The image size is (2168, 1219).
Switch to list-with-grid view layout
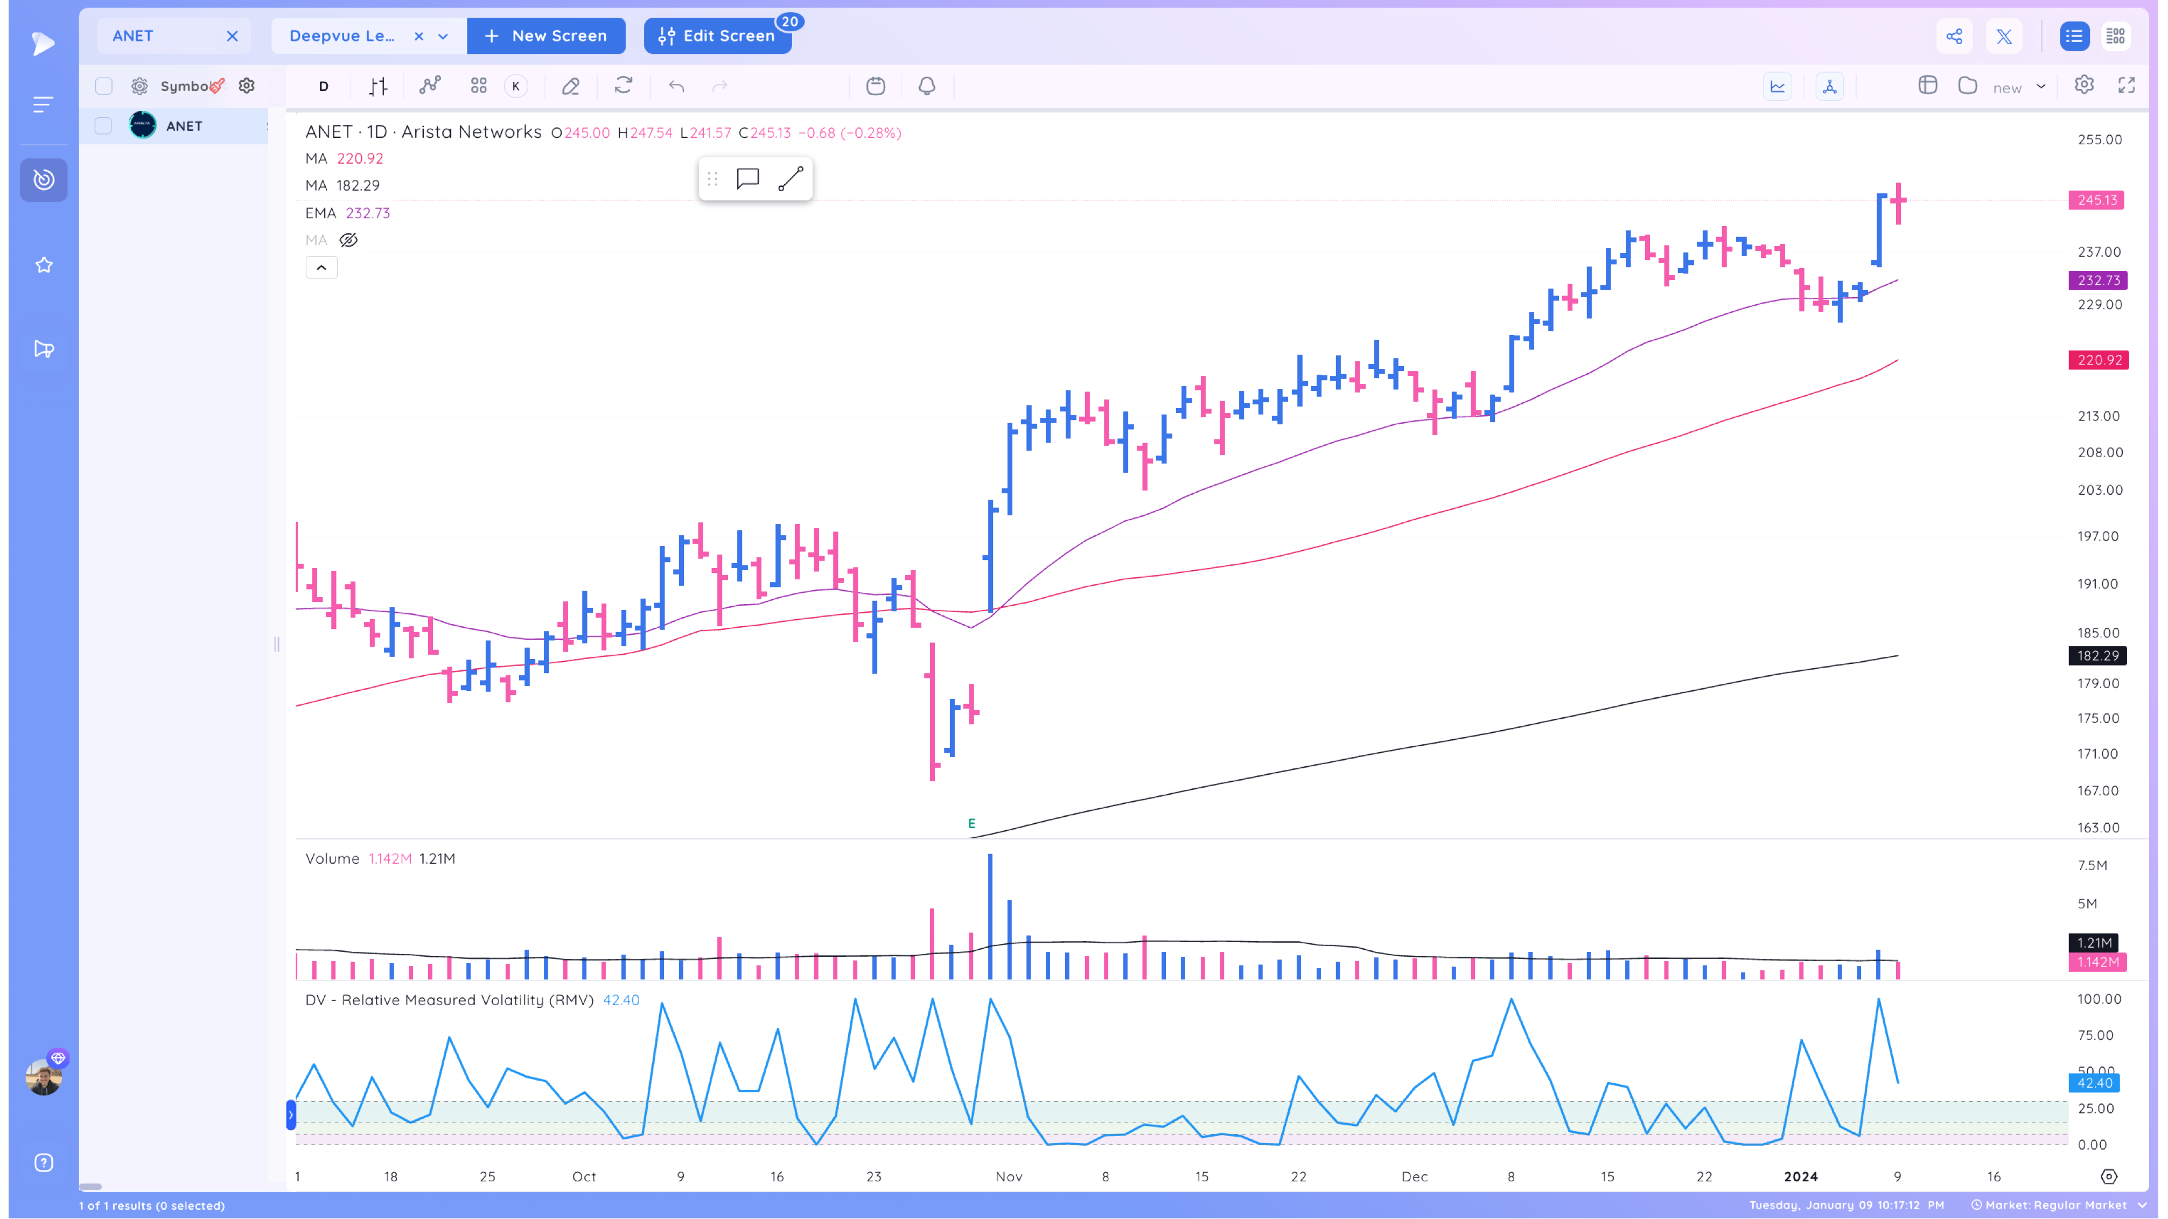point(2116,36)
